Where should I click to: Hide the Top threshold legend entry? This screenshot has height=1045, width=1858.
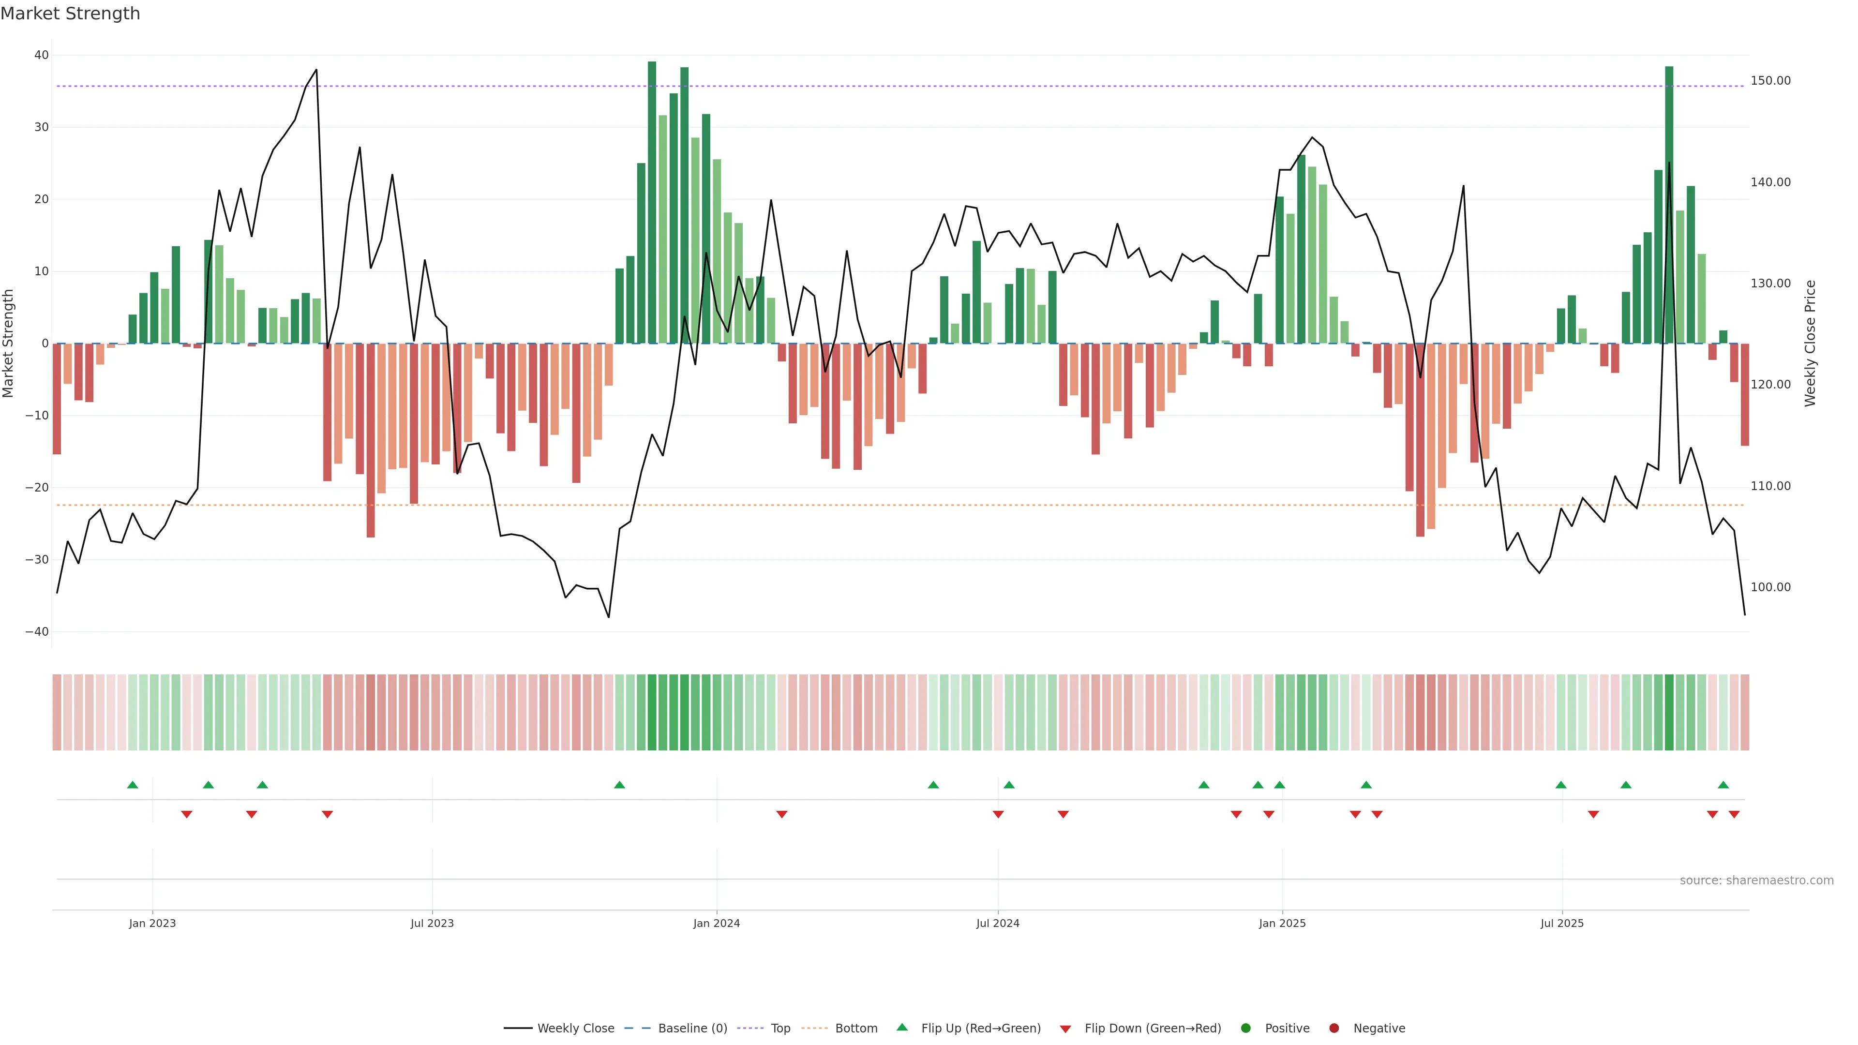[780, 1029]
